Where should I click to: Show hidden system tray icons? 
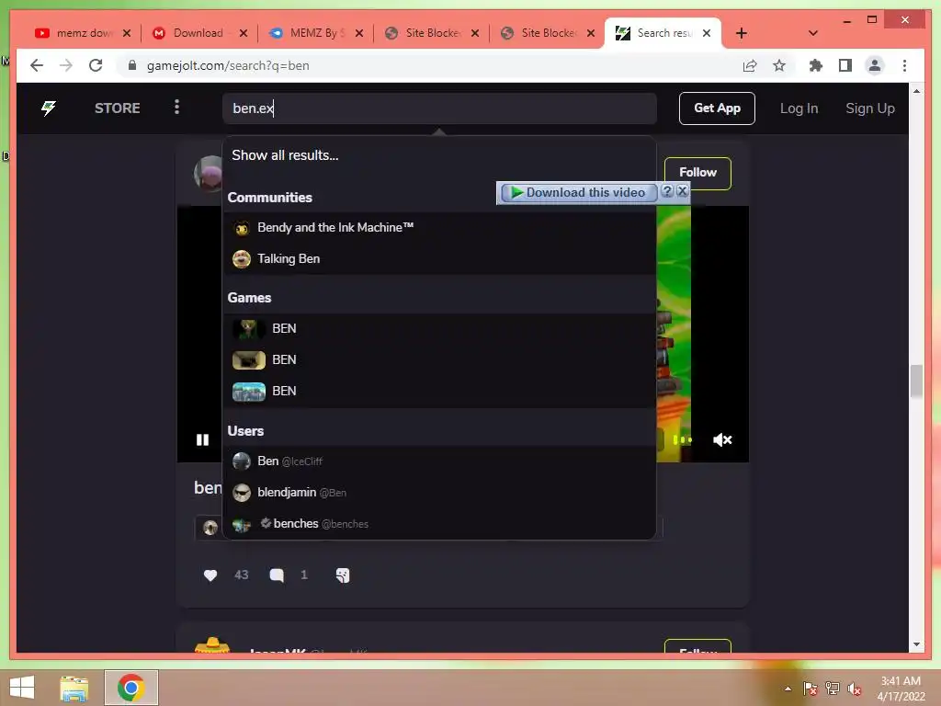tap(788, 689)
